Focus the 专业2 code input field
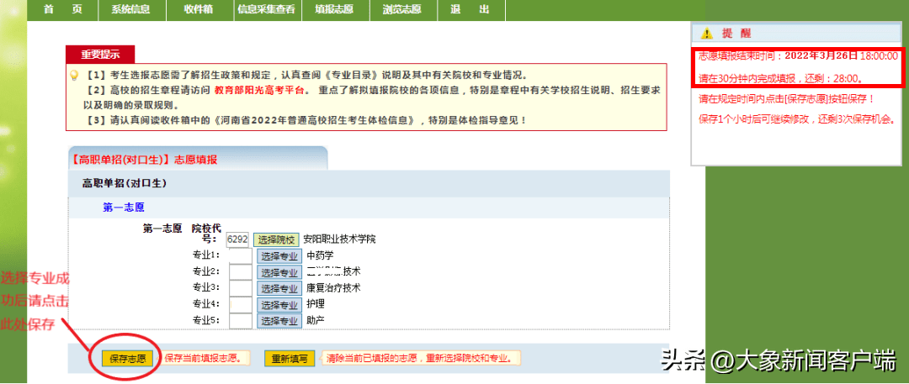Viewport: 909px width, 384px height. tap(241, 272)
